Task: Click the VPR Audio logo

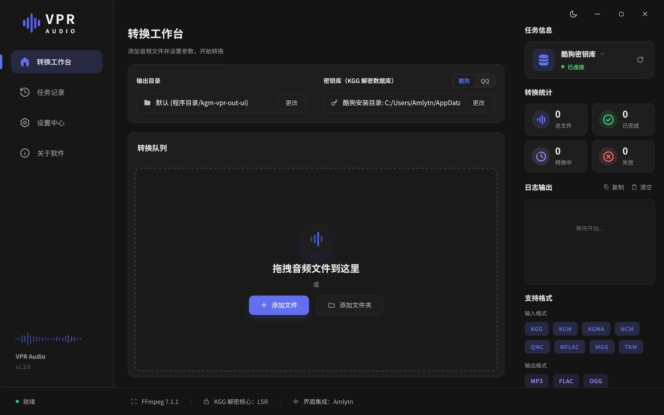Action: (49, 23)
